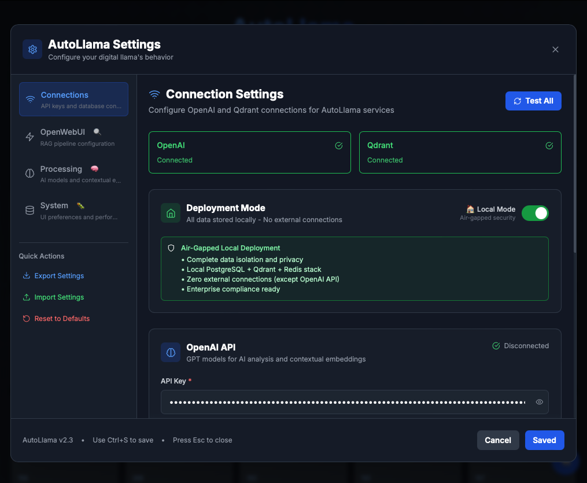Open the Connections settings tab
587x483 pixels.
coord(74,99)
